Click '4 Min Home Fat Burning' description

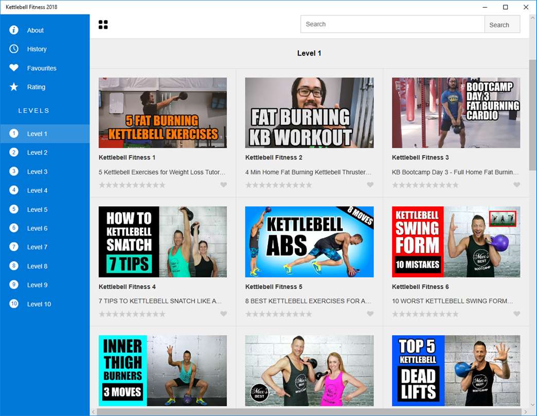[x=308, y=172]
